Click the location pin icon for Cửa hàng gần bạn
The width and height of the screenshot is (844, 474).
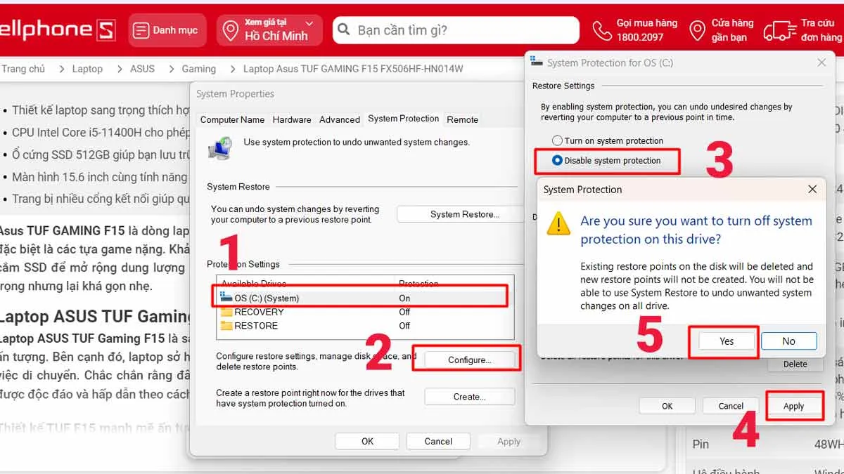(697, 29)
